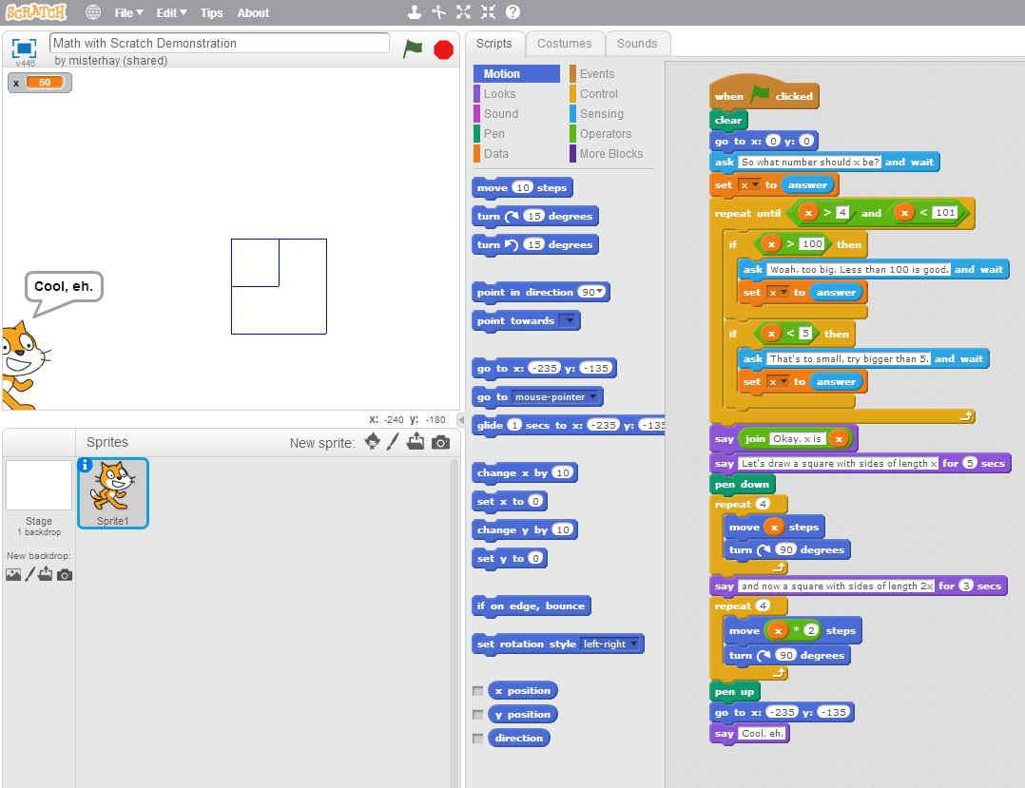Click the green flag to start the project
The image size is (1025, 788).
pos(413,49)
